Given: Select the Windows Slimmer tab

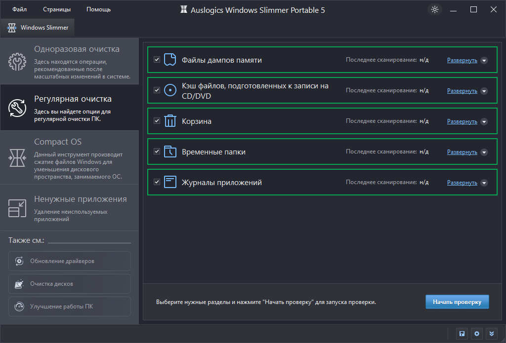Looking at the screenshot, I should point(38,28).
